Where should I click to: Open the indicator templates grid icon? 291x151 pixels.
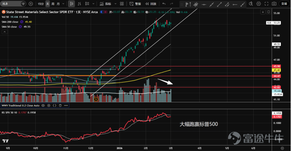pyautogui.click(x=122, y=4)
